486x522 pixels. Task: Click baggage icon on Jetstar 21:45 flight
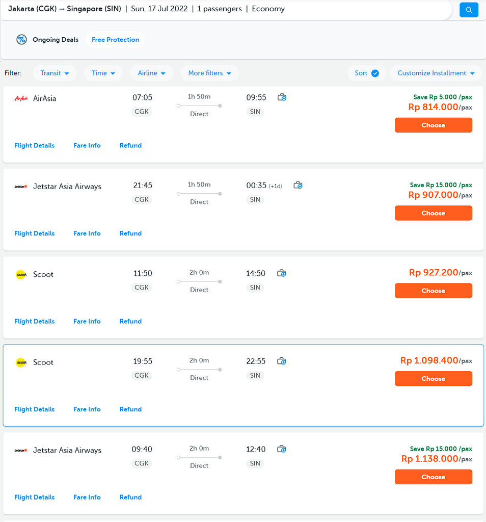298,186
